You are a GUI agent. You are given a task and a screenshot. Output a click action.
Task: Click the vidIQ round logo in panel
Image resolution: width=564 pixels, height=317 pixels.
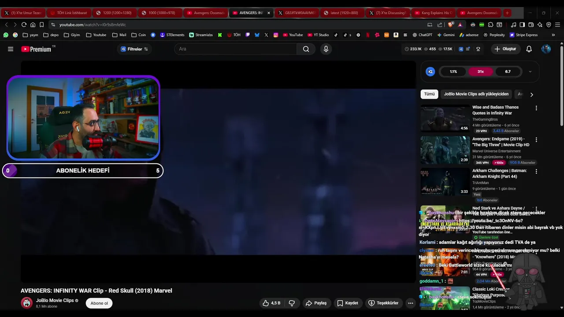[x=430, y=71]
